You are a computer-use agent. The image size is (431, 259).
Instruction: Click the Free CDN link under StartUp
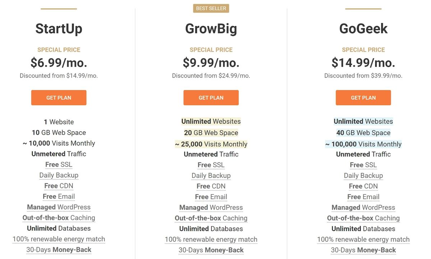59,186
